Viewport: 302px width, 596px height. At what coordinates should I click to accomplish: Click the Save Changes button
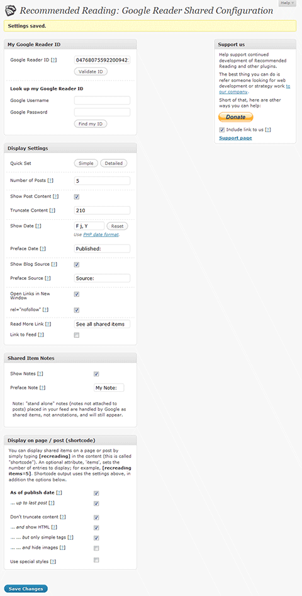click(x=26, y=589)
